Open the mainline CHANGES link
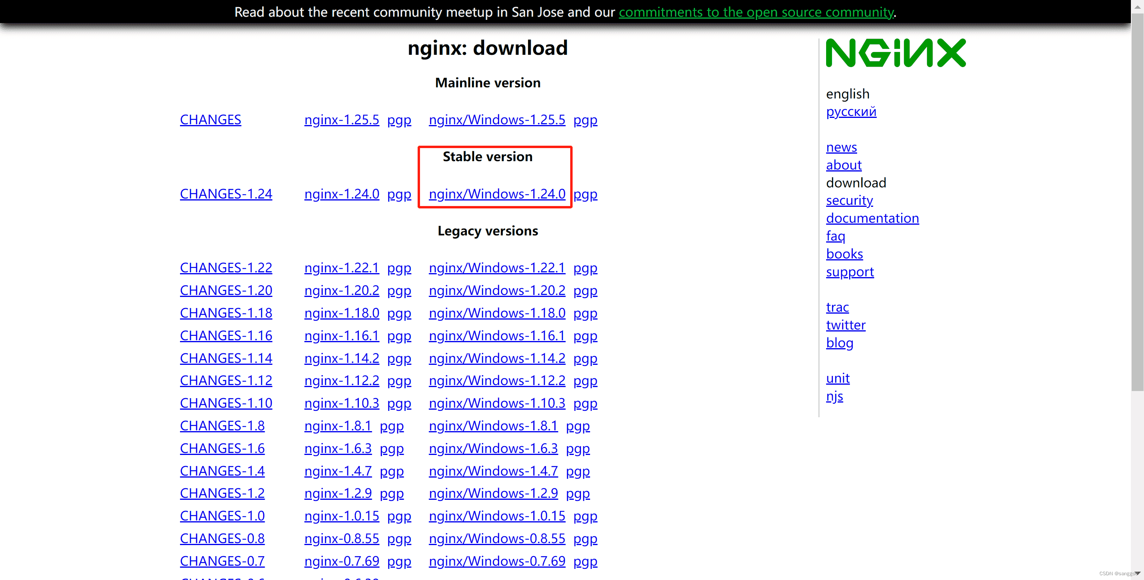Viewport: 1144px width, 580px height. click(211, 119)
